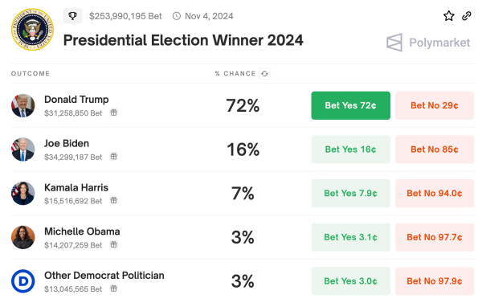Choose Bet No 97.7¢ for Michelle Obama
482x303 pixels.
coord(435,237)
